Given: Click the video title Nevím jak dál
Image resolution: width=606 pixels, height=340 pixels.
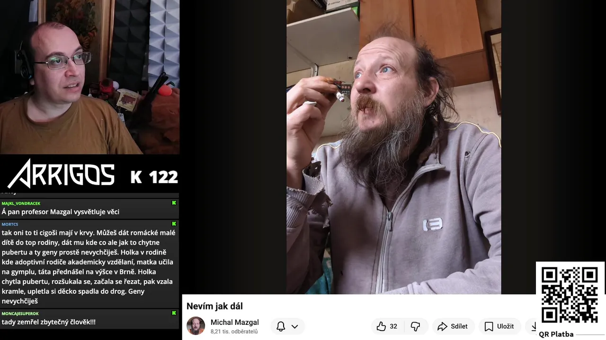Looking at the screenshot, I should click(214, 306).
